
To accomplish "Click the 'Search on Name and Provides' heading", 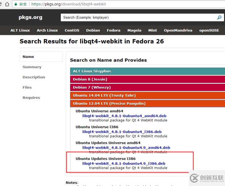I will click(109, 60).
